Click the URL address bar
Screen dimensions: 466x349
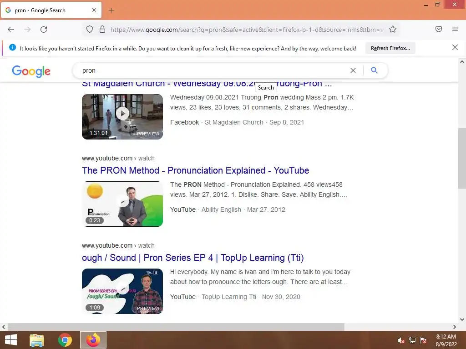(x=247, y=30)
